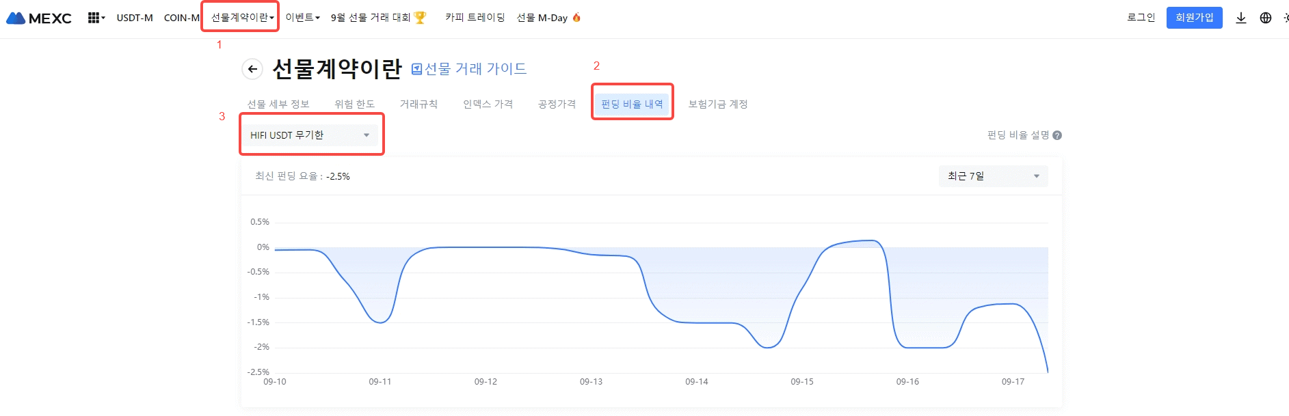Viewport: 1289px width, 416px height.
Task: Open the 최근 7일 period dropdown
Action: 993,176
